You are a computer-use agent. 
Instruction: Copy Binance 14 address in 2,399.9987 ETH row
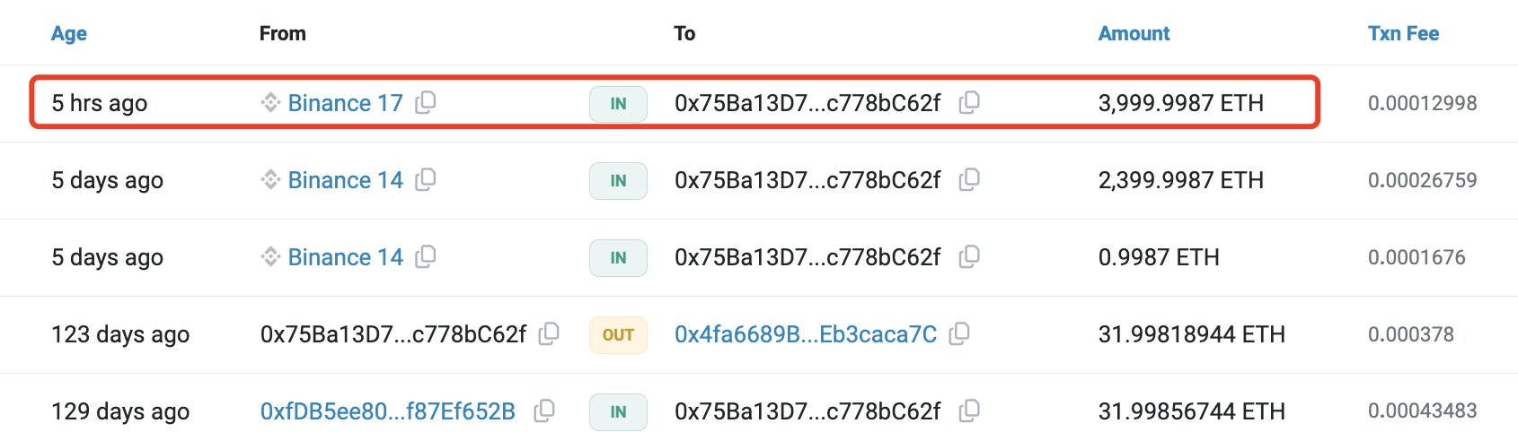click(x=426, y=179)
